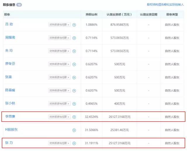Click the plus icon beside 吕劲
The width and height of the screenshot is (187, 151).
(x=74, y=25)
